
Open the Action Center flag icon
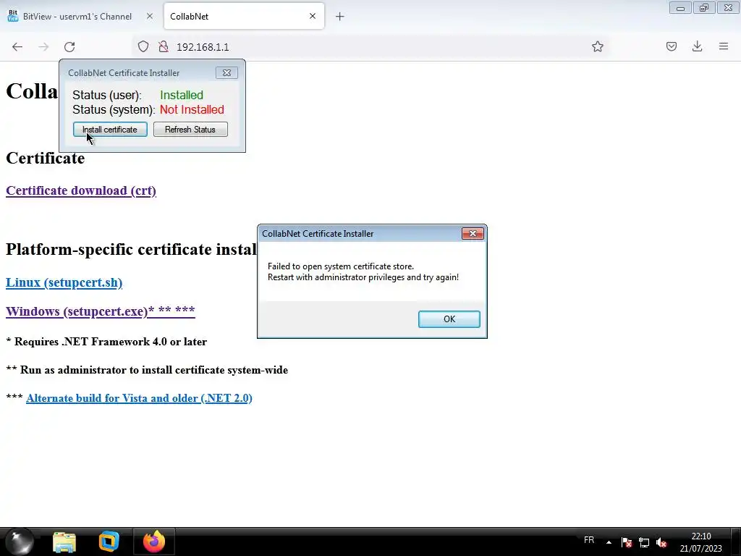coord(627,542)
